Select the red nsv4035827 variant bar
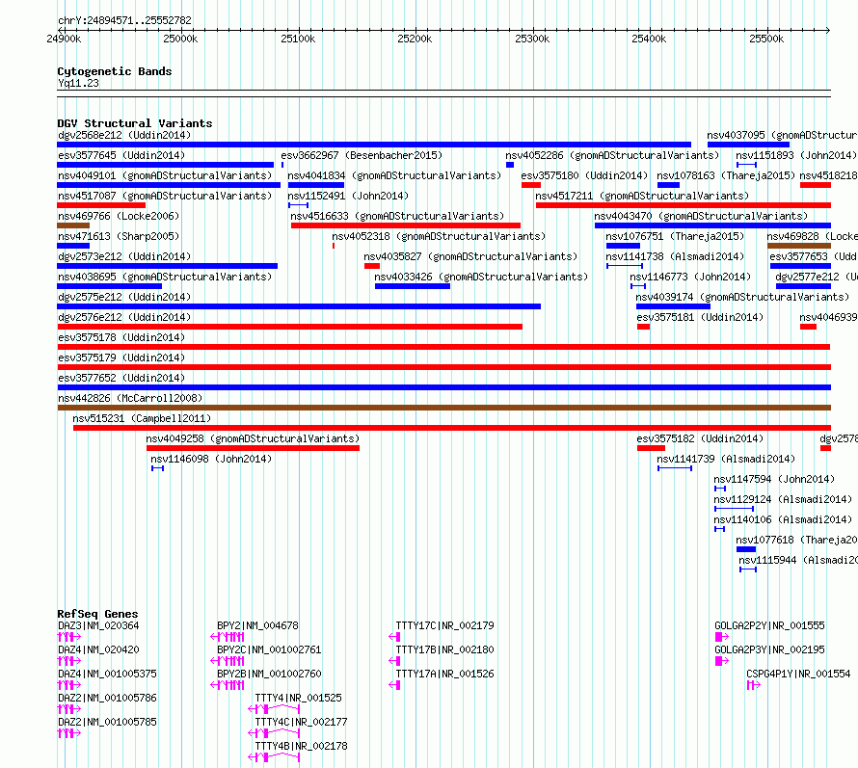 tap(372, 266)
